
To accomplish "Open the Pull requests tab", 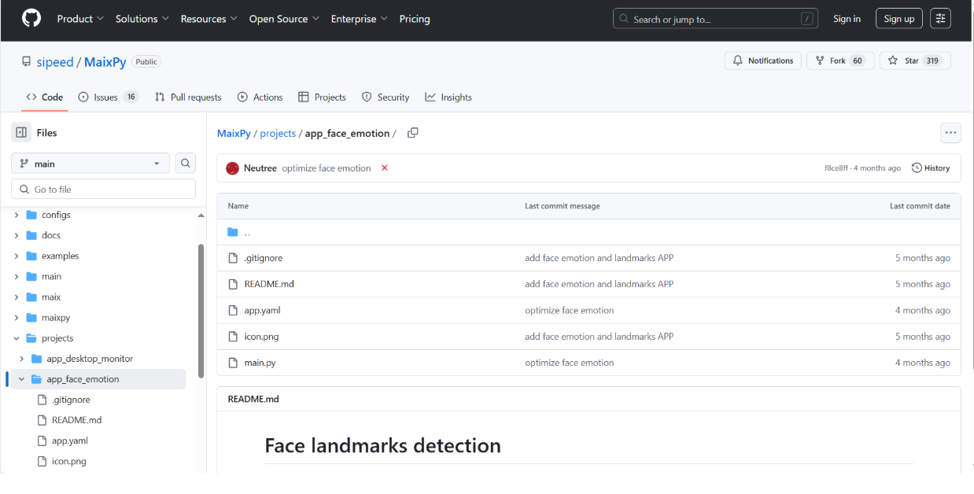I will tap(188, 98).
